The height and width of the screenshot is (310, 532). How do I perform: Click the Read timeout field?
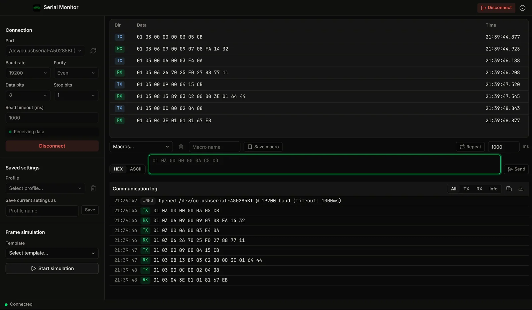52,118
